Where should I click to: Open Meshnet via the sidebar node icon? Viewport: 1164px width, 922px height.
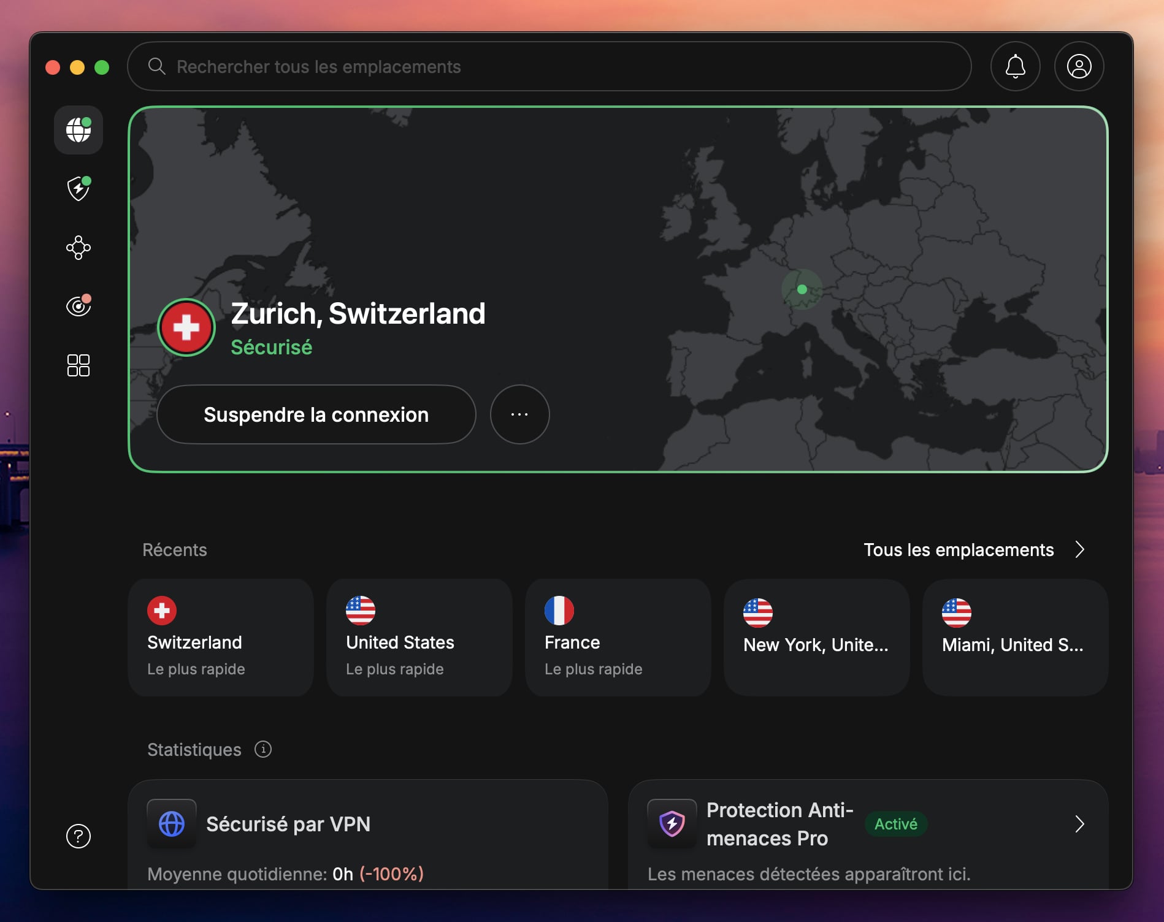click(x=78, y=248)
